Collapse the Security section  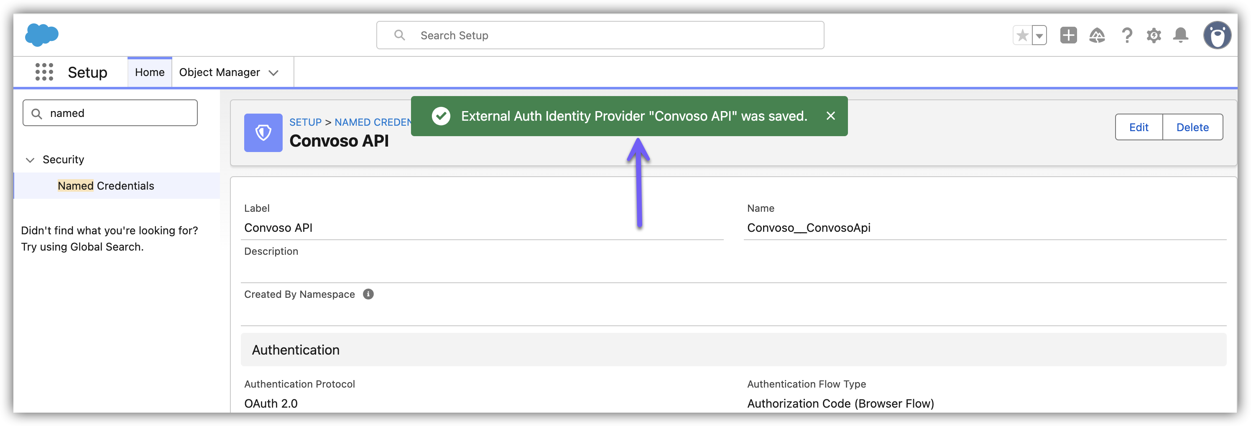pyautogui.click(x=30, y=160)
